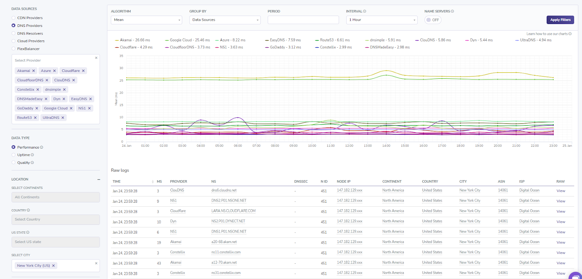Image resolution: width=582 pixels, height=279 pixels.
Task: Choose Uptime data type
Action: point(13,155)
